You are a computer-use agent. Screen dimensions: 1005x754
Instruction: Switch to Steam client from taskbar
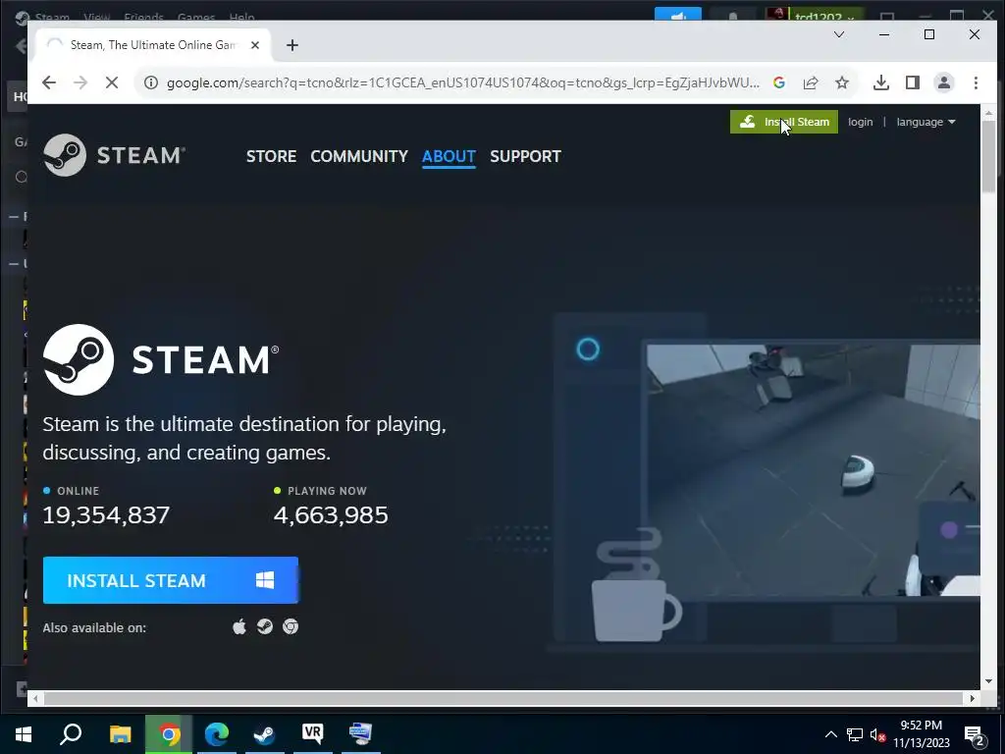[264, 734]
